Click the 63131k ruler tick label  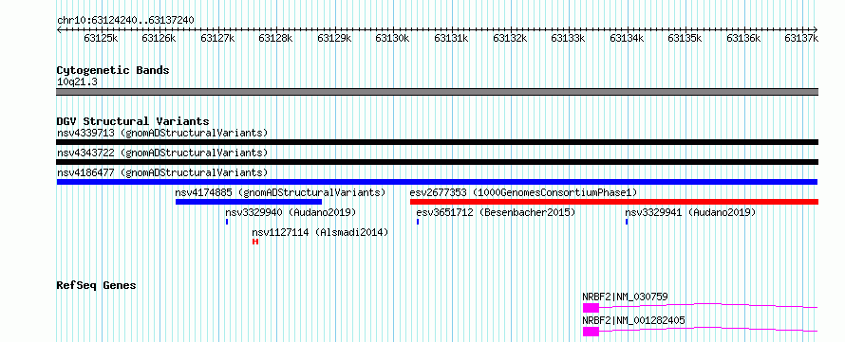coord(451,38)
